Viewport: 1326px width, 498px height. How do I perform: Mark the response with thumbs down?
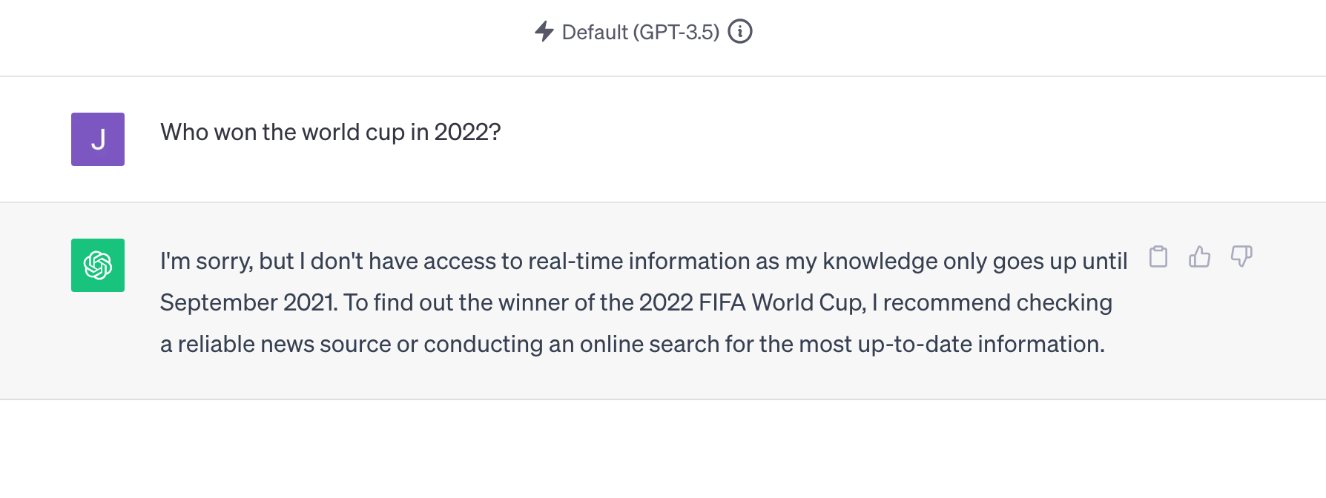[x=1241, y=257]
